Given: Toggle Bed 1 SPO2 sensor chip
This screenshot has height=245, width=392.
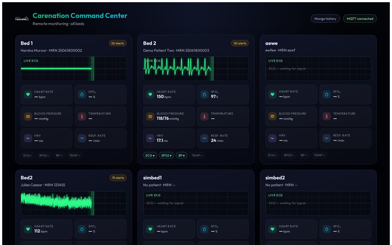Looking at the screenshot, I should pyautogui.click(x=44, y=155).
